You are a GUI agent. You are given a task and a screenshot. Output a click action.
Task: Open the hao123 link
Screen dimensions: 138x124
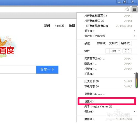pyautogui.click(x=60, y=26)
